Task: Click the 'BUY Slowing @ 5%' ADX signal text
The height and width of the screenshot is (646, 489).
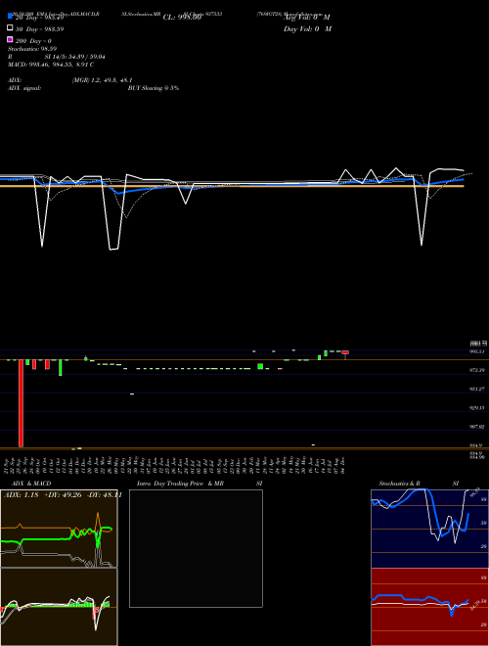Action: click(154, 88)
